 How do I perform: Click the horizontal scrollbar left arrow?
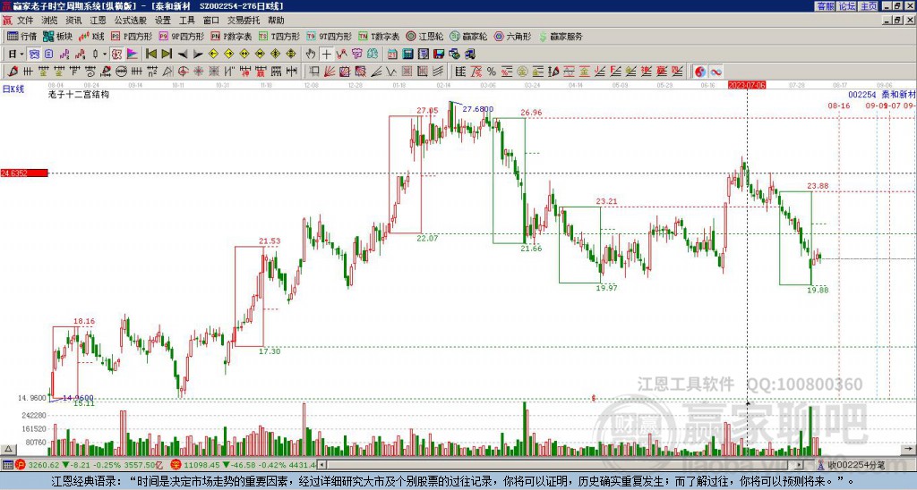click(321, 465)
